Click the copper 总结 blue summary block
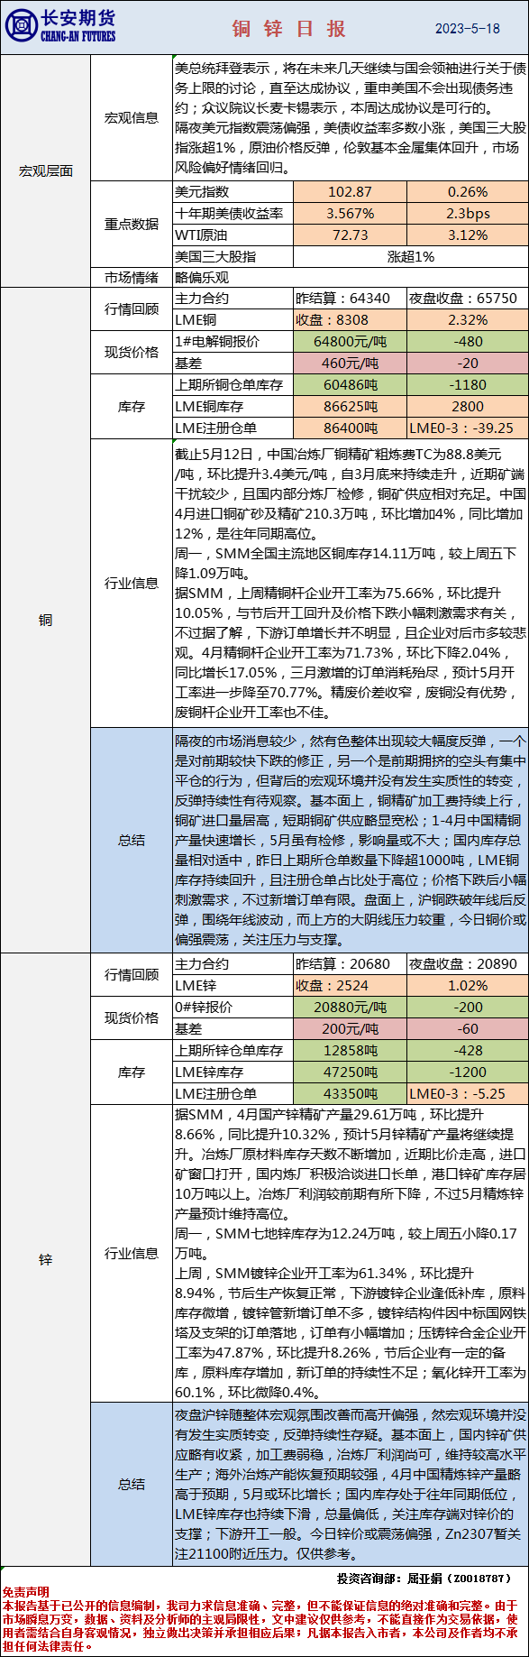Image resolution: width=529 pixels, height=1657 pixels. point(350,840)
